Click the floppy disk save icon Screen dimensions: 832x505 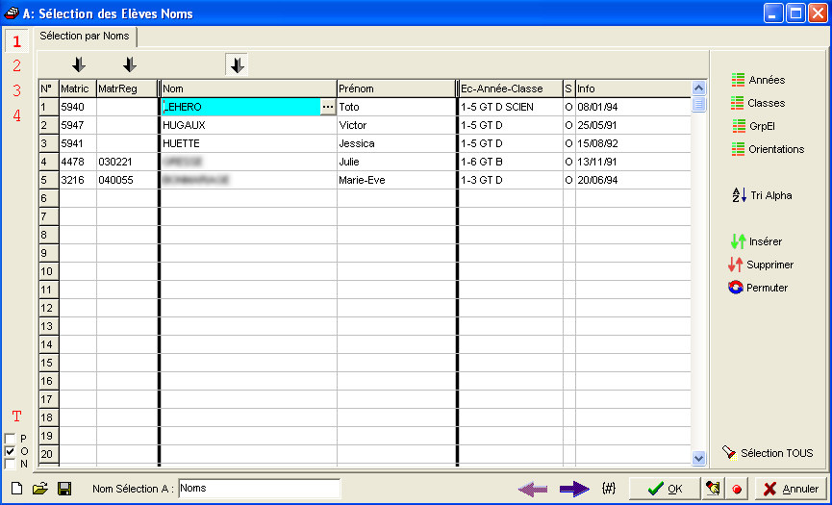click(x=64, y=489)
